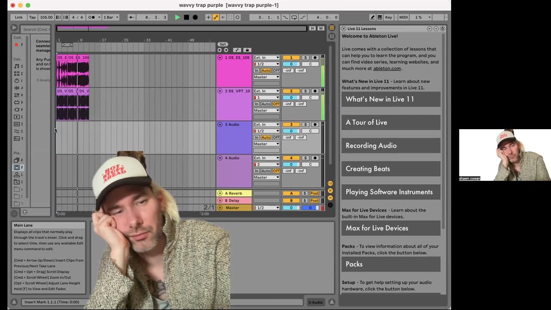
Task: Toggle the metronome in the control bar
Action: point(92,17)
